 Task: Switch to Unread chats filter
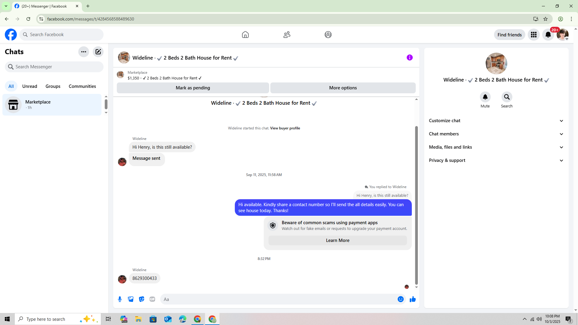tap(30, 86)
